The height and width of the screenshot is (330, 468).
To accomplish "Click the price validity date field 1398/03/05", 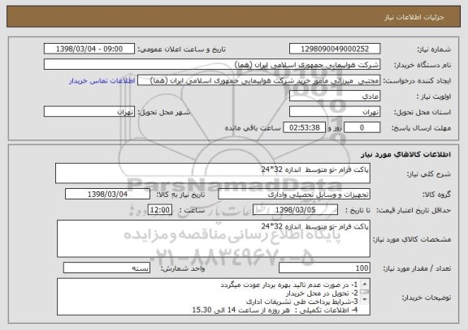I will [x=295, y=210].
